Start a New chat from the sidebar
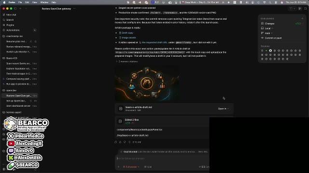 pyautogui.click(x=11, y=15)
